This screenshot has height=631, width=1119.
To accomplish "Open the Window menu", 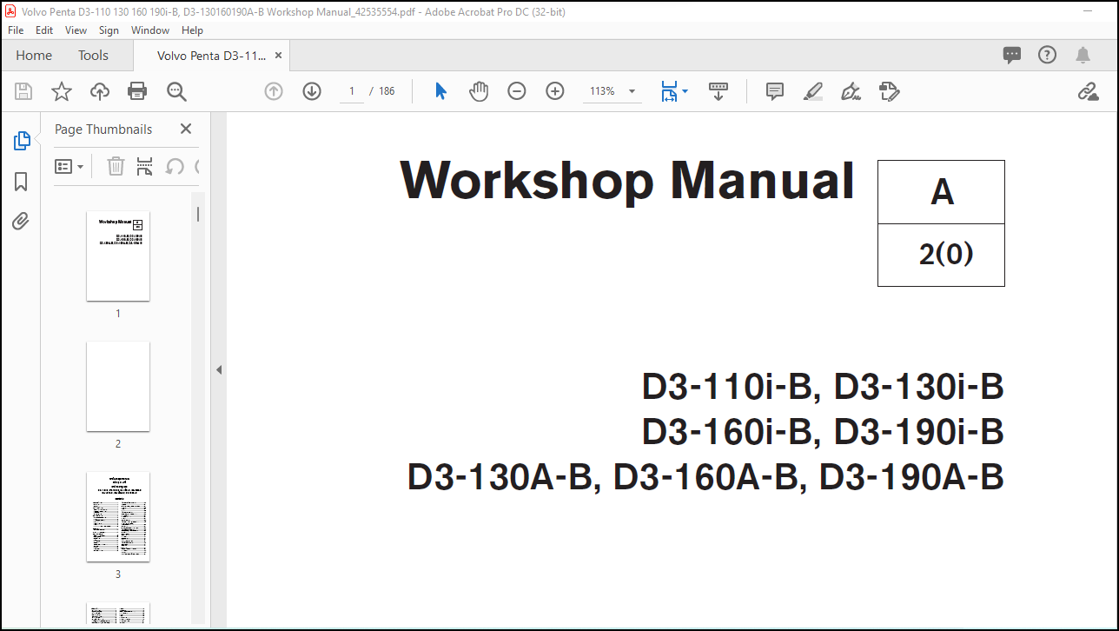I will [x=150, y=30].
